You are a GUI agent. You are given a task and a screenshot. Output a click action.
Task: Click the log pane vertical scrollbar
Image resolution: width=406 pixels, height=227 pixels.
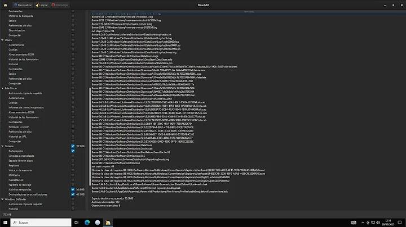pos(90,137)
